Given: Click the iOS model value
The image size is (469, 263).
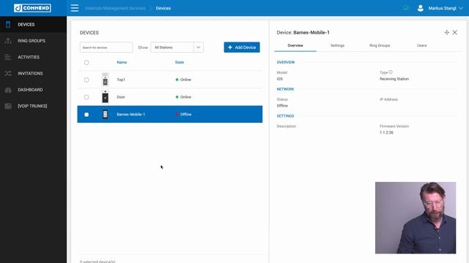Looking at the screenshot, I should click(280, 79).
